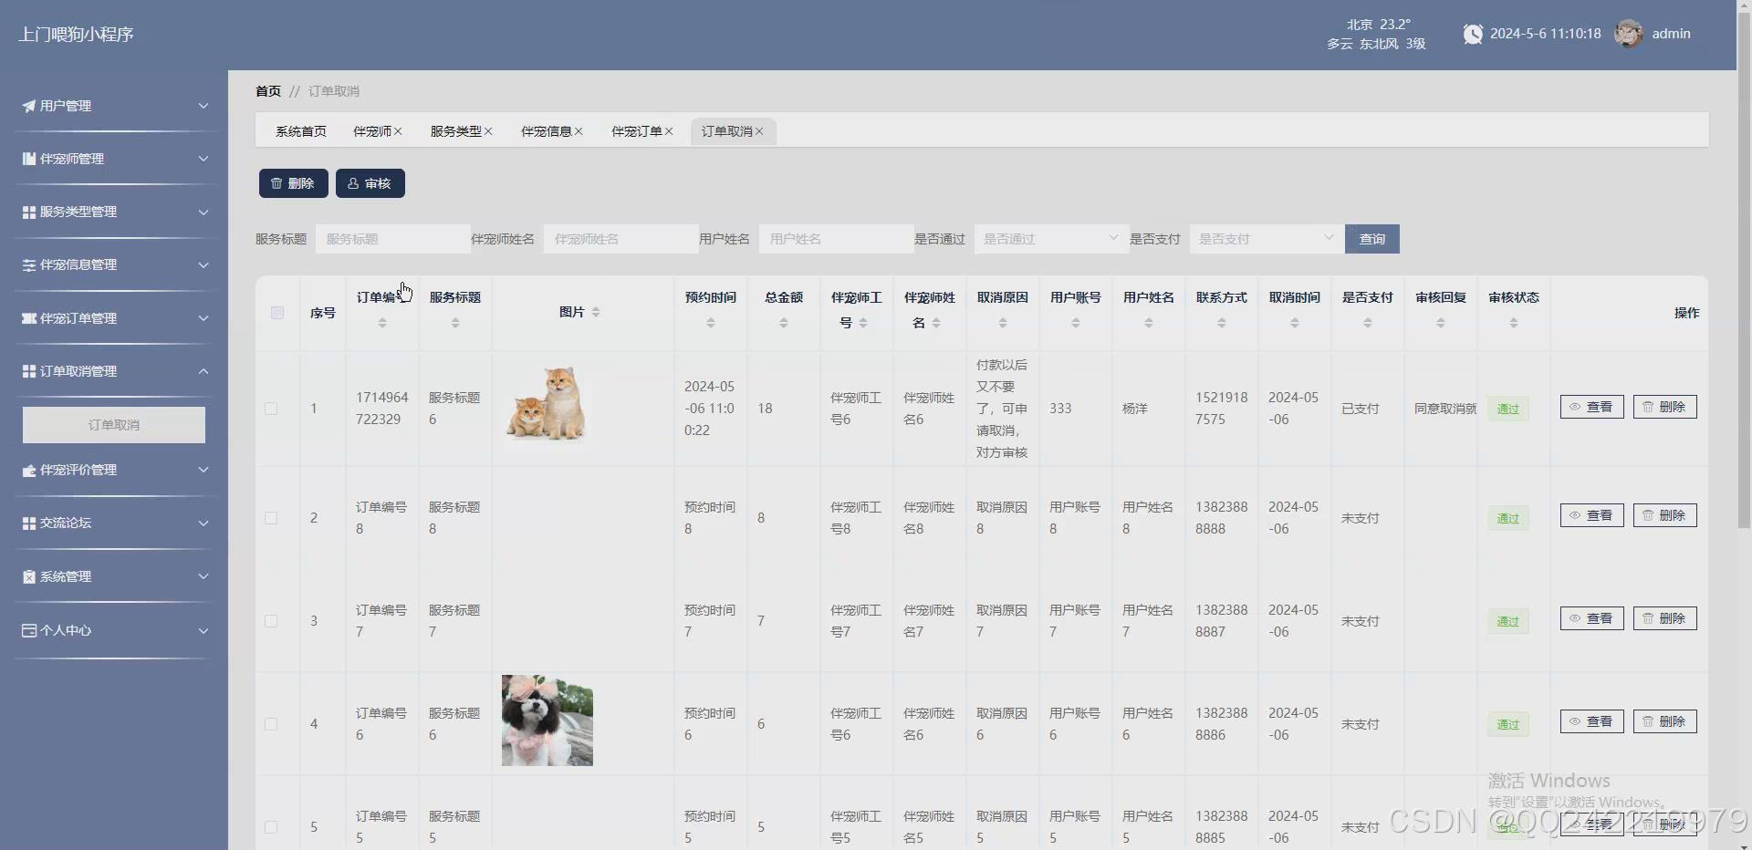The height and width of the screenshot is (850, 1752).
Task: Close the 服务类型 tab with its X
Action: click(x=488, y=131)
